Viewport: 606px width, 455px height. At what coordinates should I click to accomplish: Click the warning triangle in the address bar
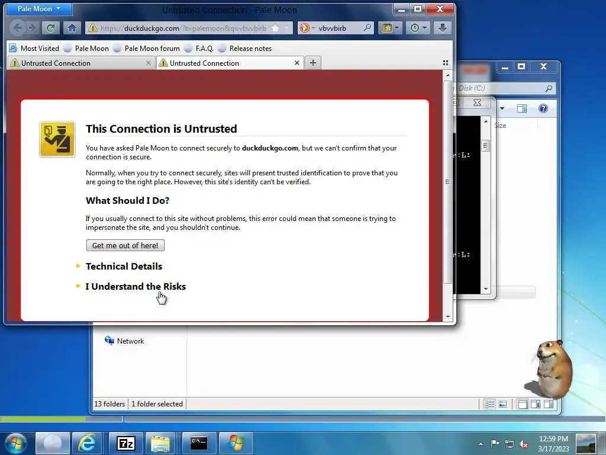pyautogui.click(x=93, y=28)
